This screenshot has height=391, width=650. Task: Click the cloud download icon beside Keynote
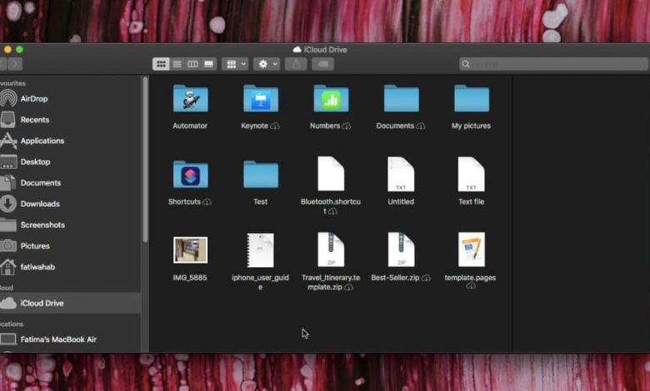[x=275, y=126]
